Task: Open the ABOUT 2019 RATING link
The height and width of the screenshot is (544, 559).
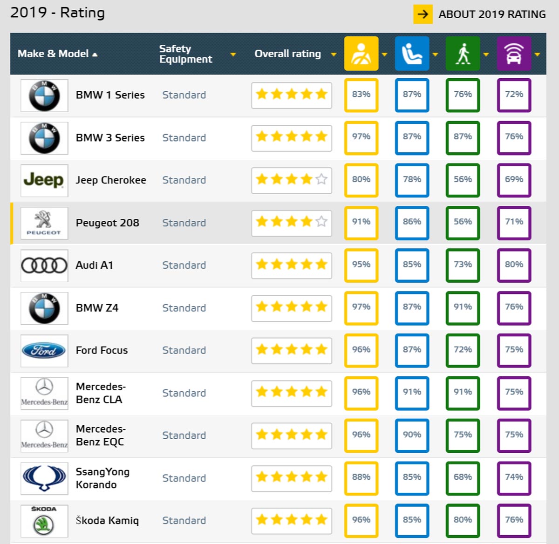Action: (x=492, y=14)
